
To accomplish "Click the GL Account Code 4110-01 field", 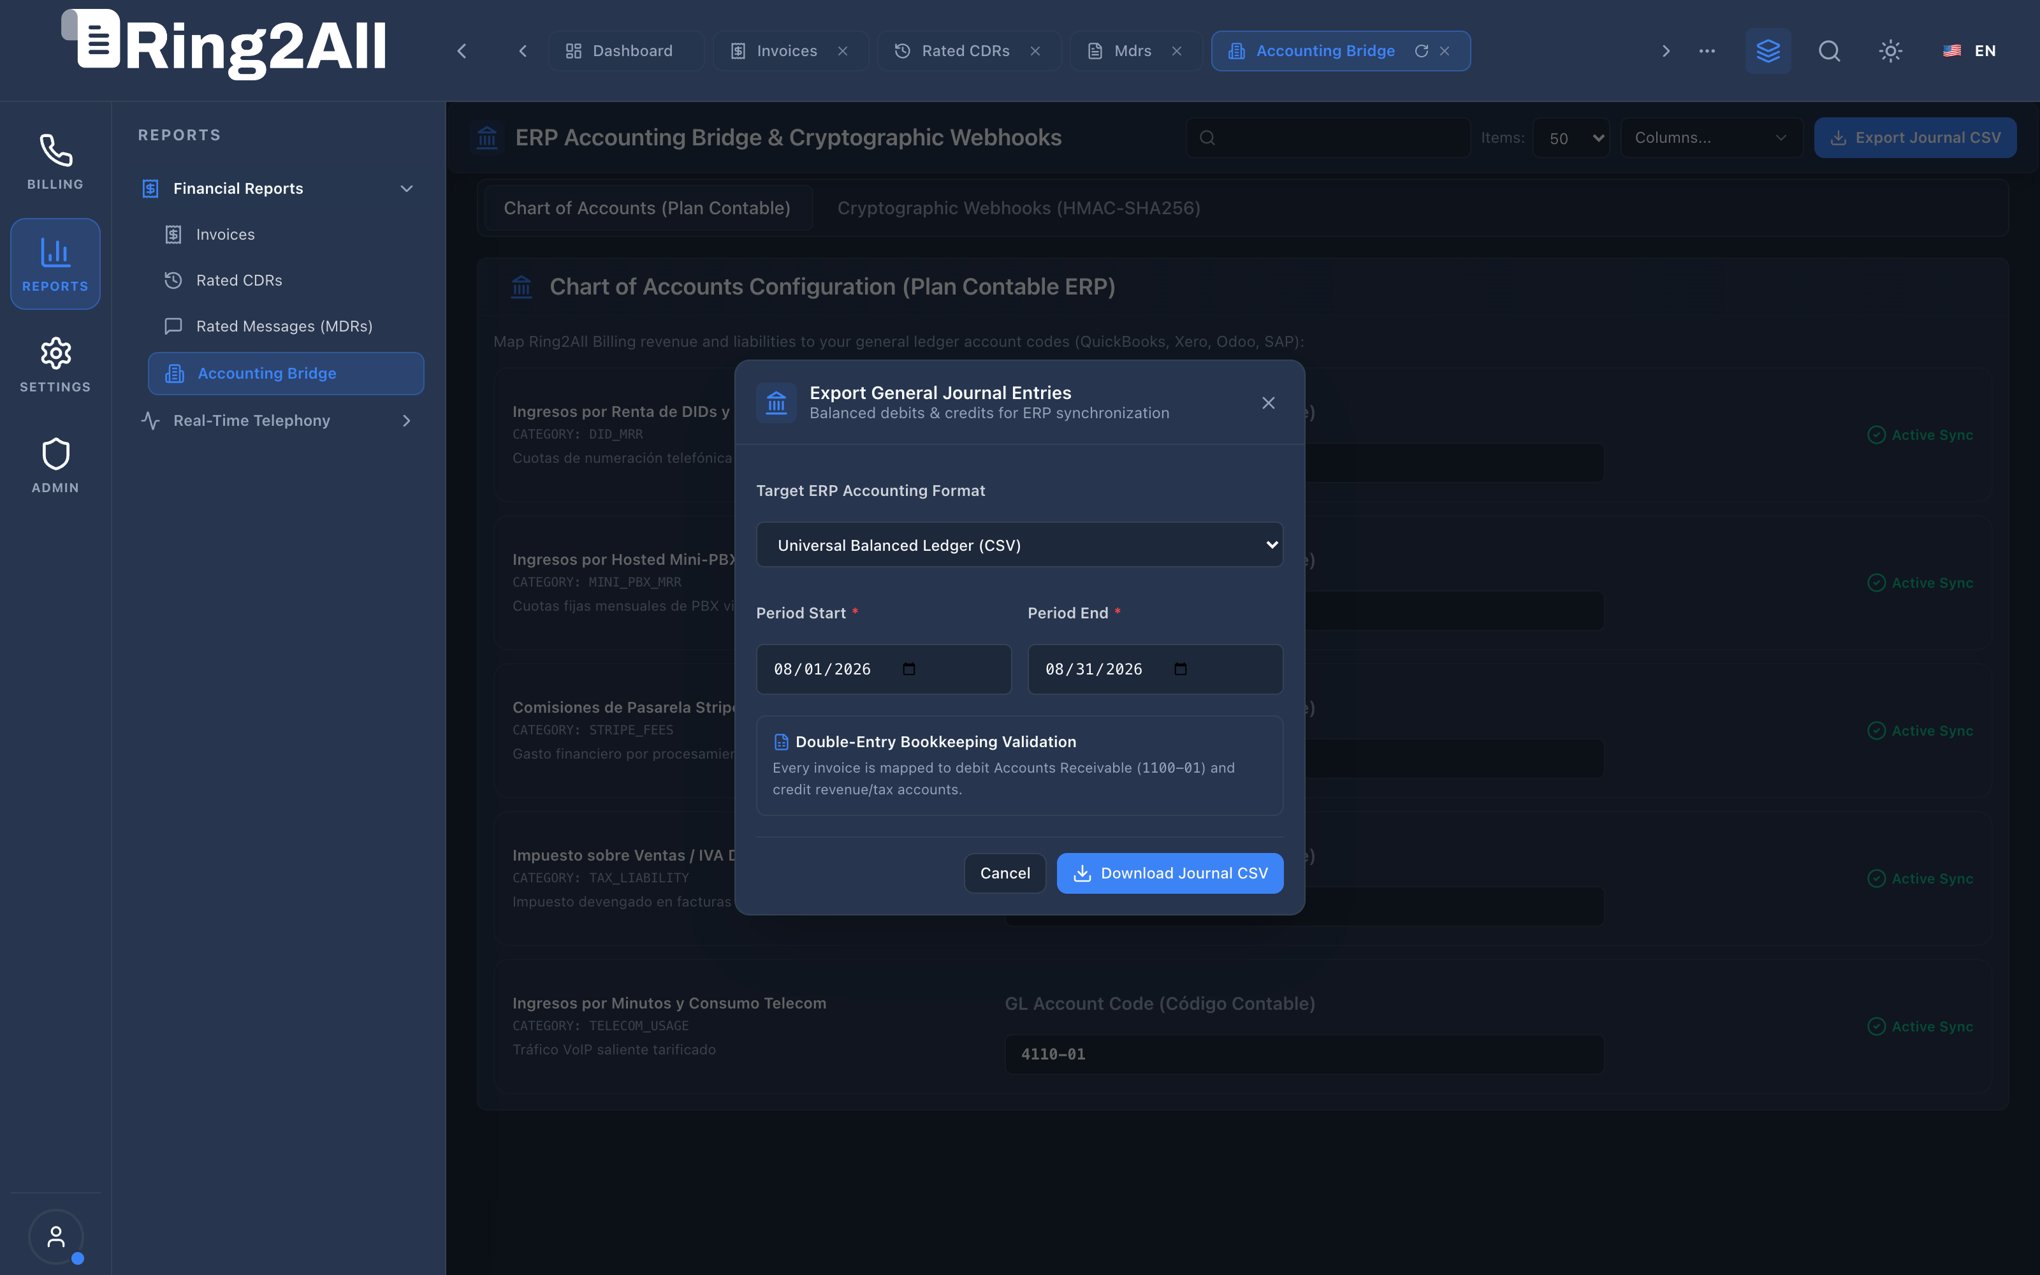I will (1304, 1054).
